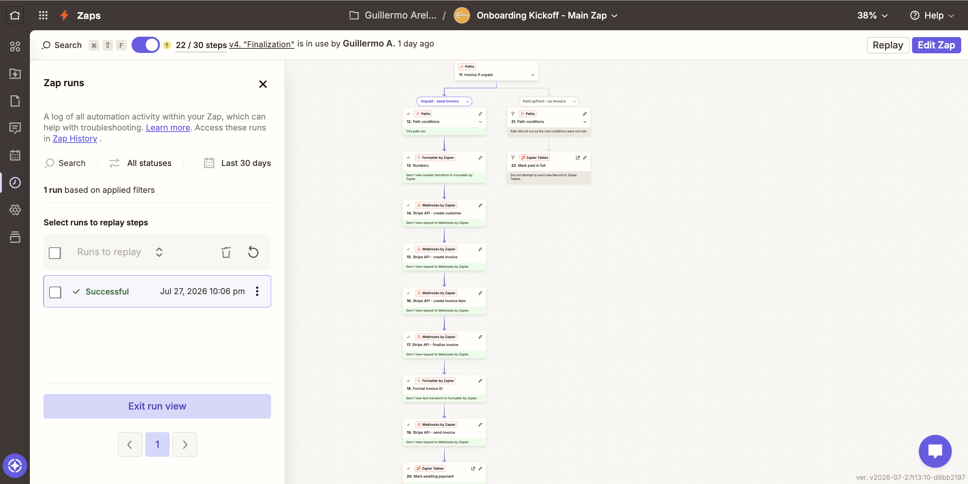
Task: Open the comments icon in left sidebar
Action: coord(15,128)
